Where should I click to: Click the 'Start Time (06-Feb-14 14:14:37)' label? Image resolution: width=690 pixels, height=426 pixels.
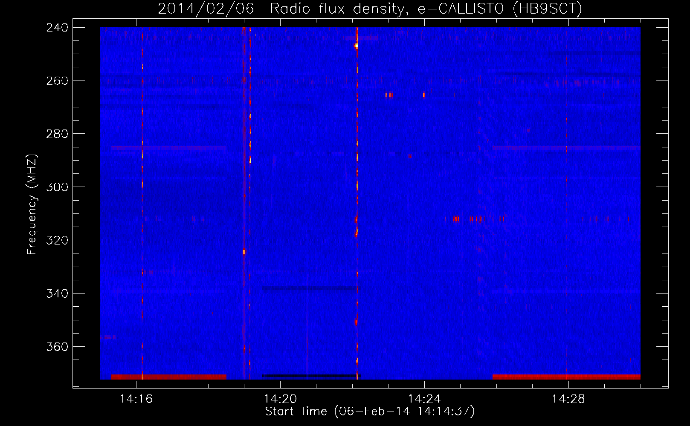tap(370, 411)
